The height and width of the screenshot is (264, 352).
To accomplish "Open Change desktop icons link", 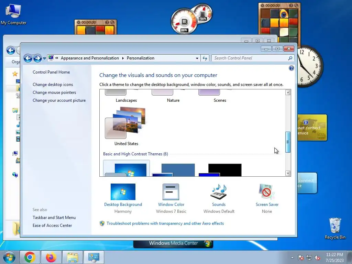I will (x=53, y=85).
